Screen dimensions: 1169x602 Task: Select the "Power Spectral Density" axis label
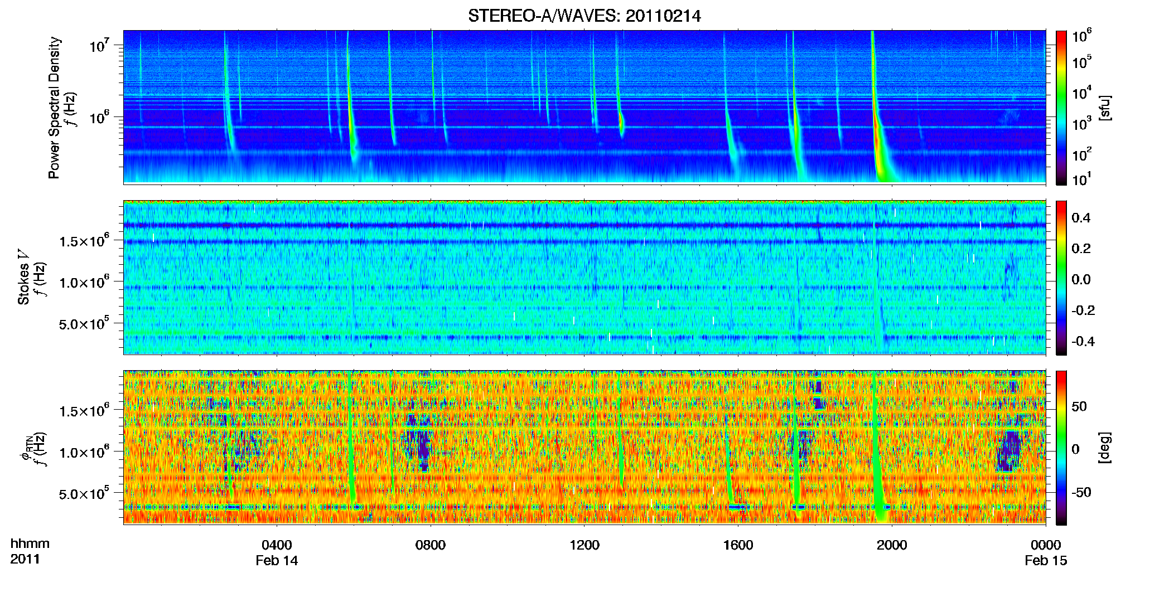pyautogui.click(x=54, y=108)
